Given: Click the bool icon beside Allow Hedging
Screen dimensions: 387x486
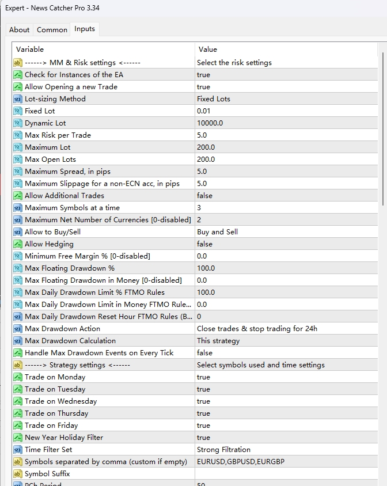Looking at the screenshot, I should coord(18,244).
